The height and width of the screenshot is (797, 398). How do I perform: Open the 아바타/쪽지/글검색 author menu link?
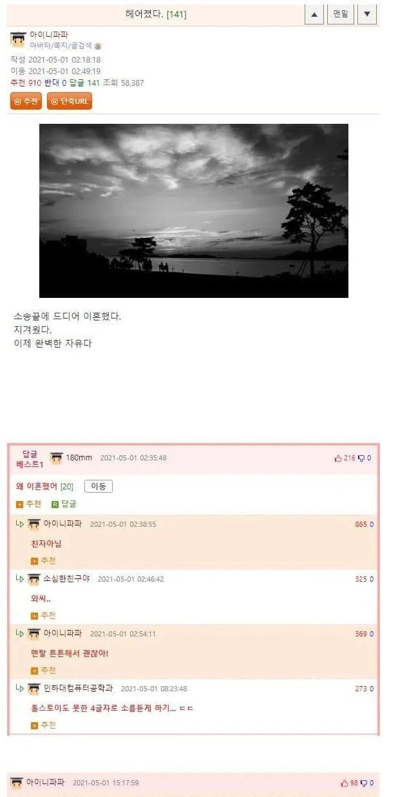[x=61, y=46]
